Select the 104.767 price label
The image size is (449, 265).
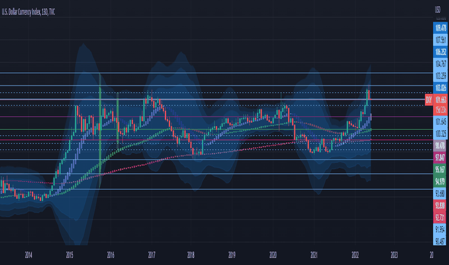point(440,64)
